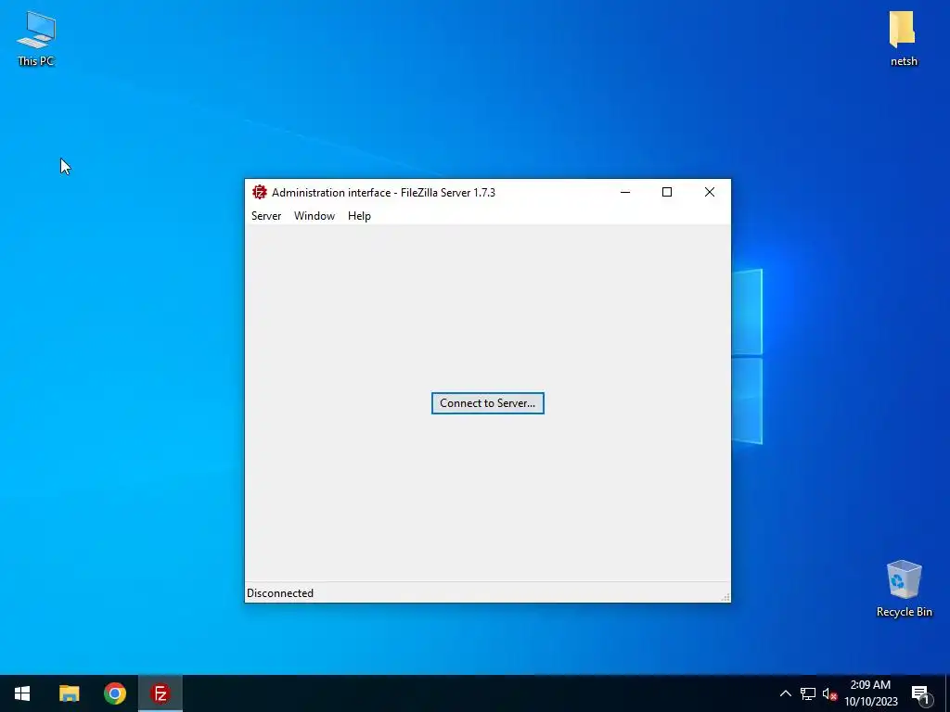The image size is (950, 712).
Task: Open the network status tray icon
Action: click(x=808, y=693)
